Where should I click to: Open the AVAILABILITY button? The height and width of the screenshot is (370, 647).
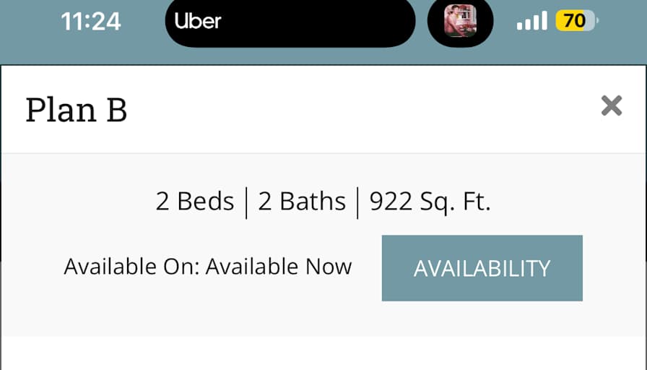482,268
